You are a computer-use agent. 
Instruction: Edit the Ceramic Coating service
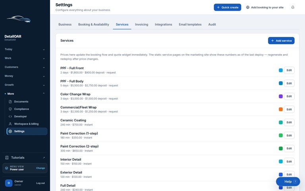click(x=289, y=123)
